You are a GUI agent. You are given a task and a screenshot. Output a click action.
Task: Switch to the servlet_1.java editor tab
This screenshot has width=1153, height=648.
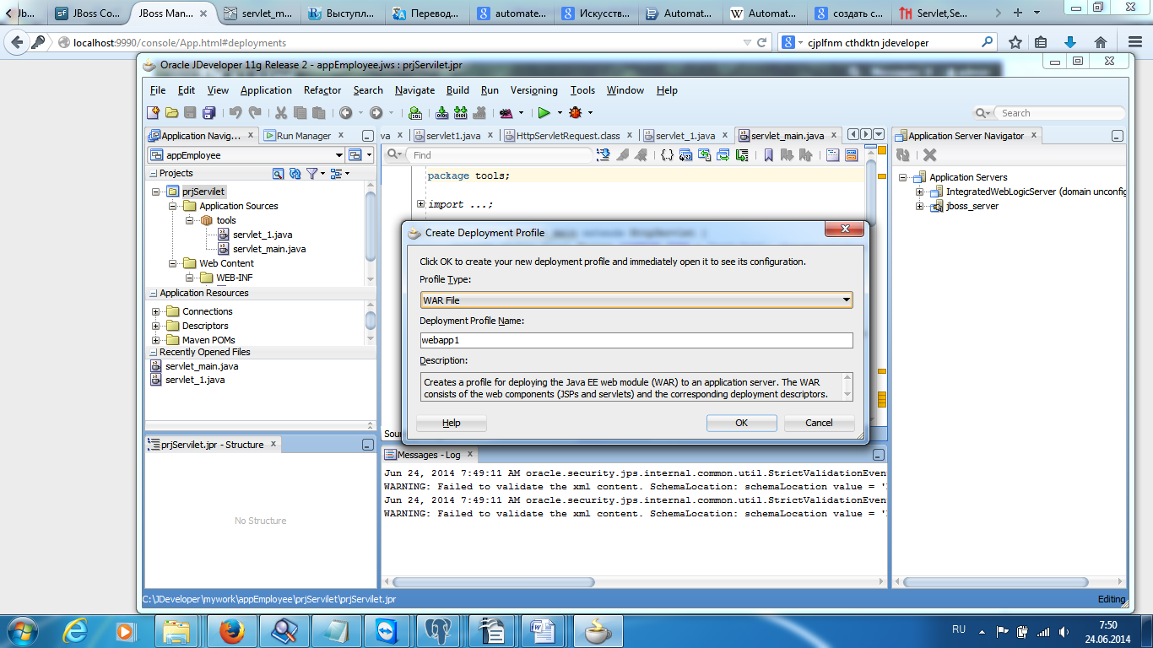click(685, 135)
